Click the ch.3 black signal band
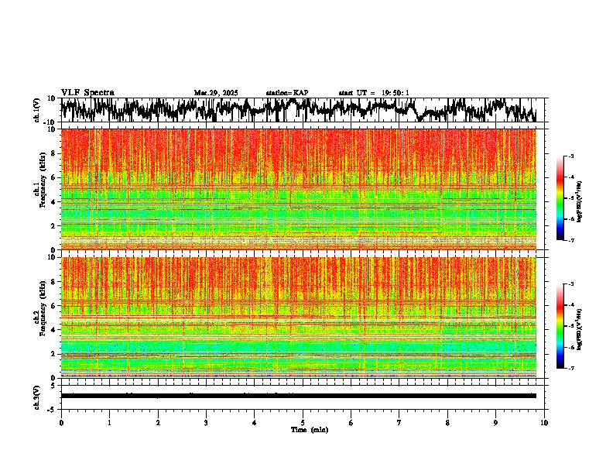613x474 pixels. (x=298, y=396)
